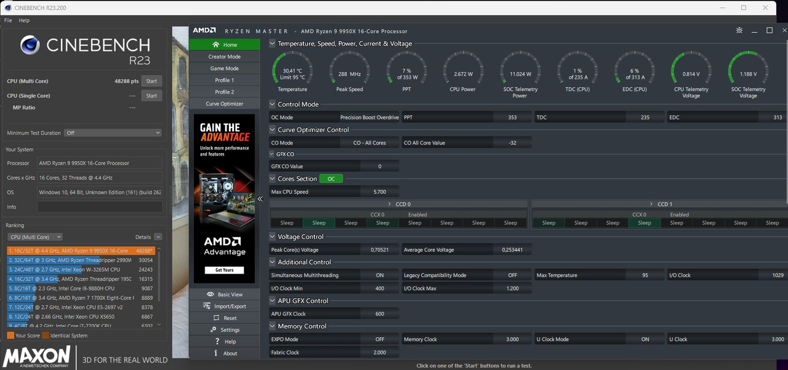The image size is (788, 370).
Task: Click the AMD logo in Ryzen Master title
Action: 204,31
